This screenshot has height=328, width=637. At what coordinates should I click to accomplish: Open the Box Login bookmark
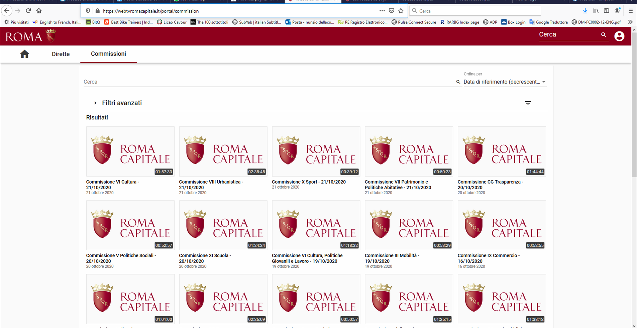[x=513, y=22]
